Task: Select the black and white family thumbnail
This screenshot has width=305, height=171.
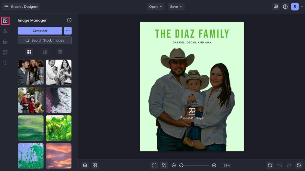Action: coord(58,72)
